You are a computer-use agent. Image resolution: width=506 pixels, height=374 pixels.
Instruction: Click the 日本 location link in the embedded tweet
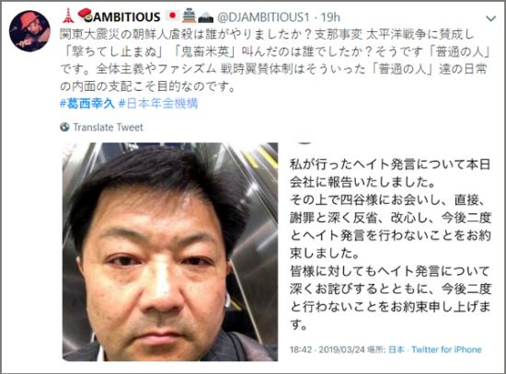396,349
